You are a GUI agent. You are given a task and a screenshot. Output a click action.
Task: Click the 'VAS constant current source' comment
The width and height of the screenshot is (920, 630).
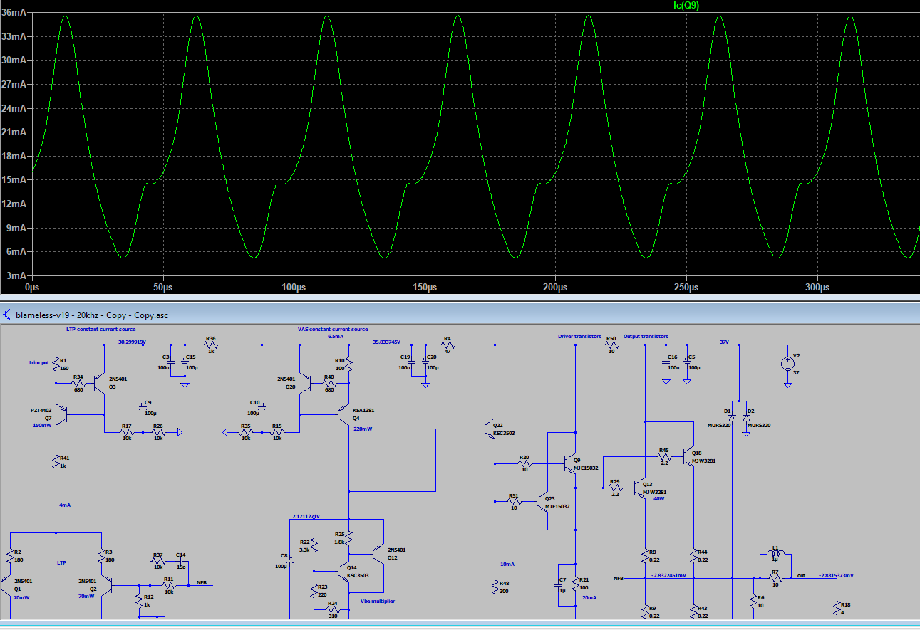(x=333, y=330)
